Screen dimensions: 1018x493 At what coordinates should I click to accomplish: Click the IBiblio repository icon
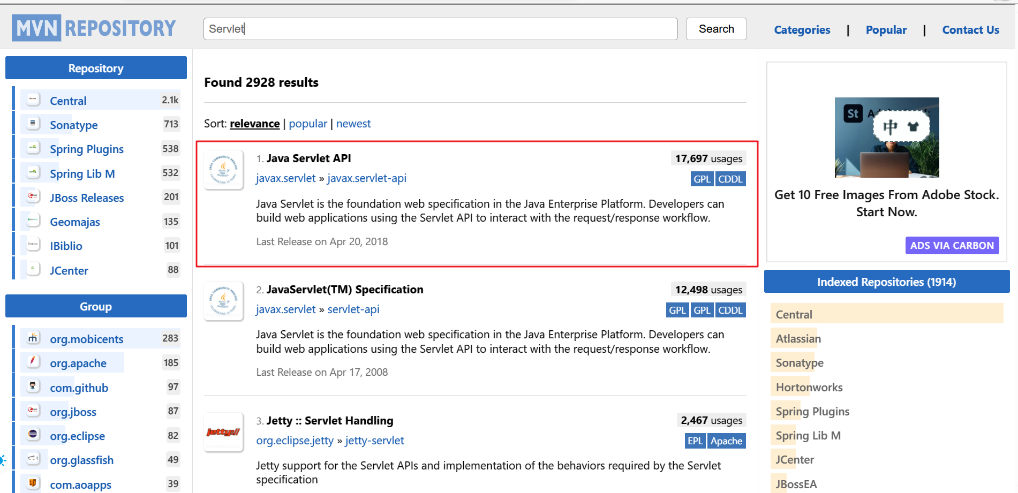tap(33, 244)
